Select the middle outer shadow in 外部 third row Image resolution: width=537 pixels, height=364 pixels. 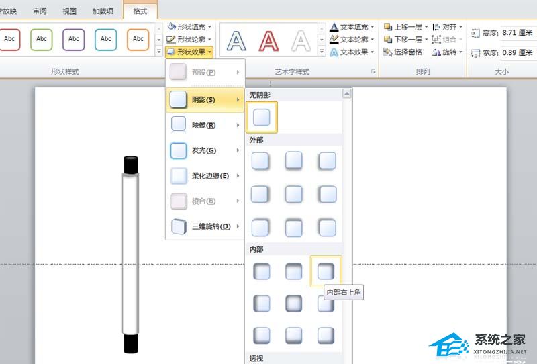point(294,228)
